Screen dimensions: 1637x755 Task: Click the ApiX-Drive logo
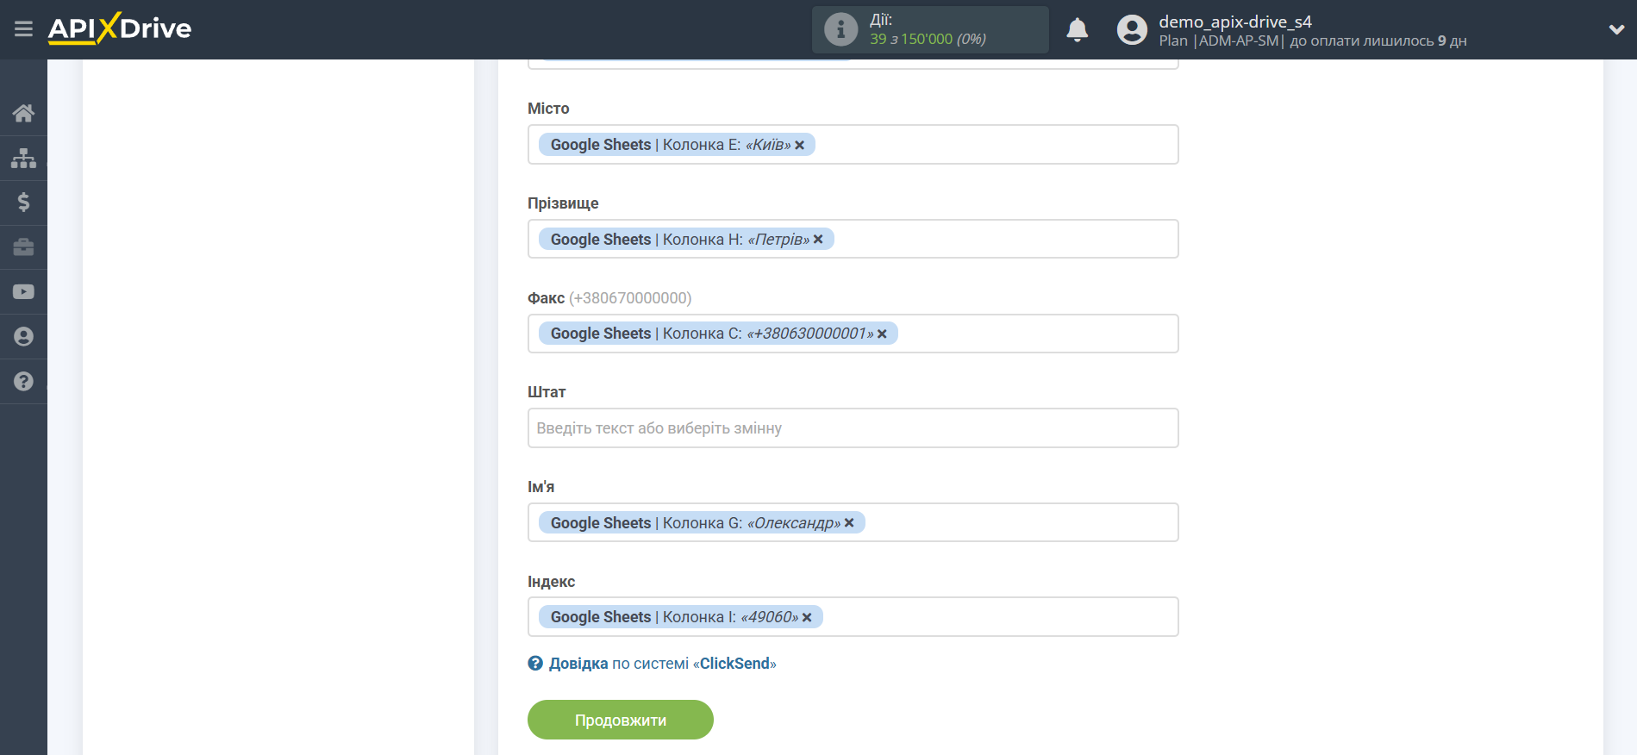click(120, 28)
